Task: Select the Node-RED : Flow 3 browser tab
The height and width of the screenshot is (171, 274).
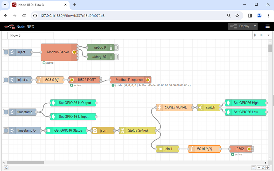Action: [x=36, y=5]
